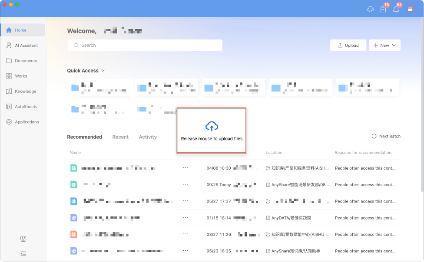Click the Search input field
This screenshot has width=424, height=262.
pyautogui.click(x=145, y=46)
